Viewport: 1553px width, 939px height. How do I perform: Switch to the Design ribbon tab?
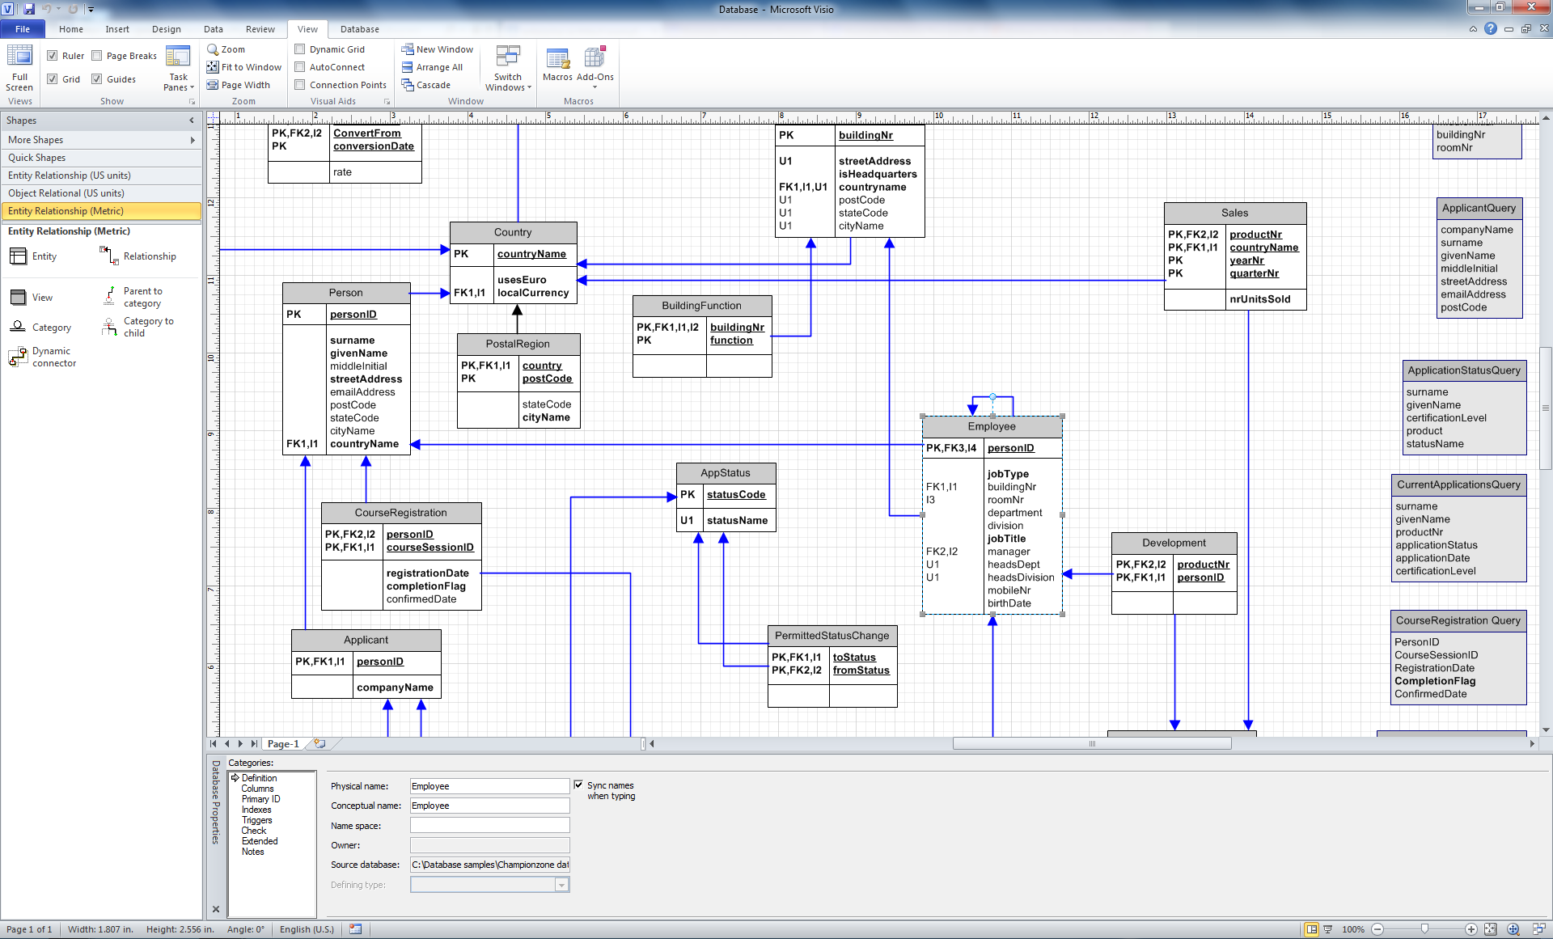pyautogui.click(x=167, y=29)
